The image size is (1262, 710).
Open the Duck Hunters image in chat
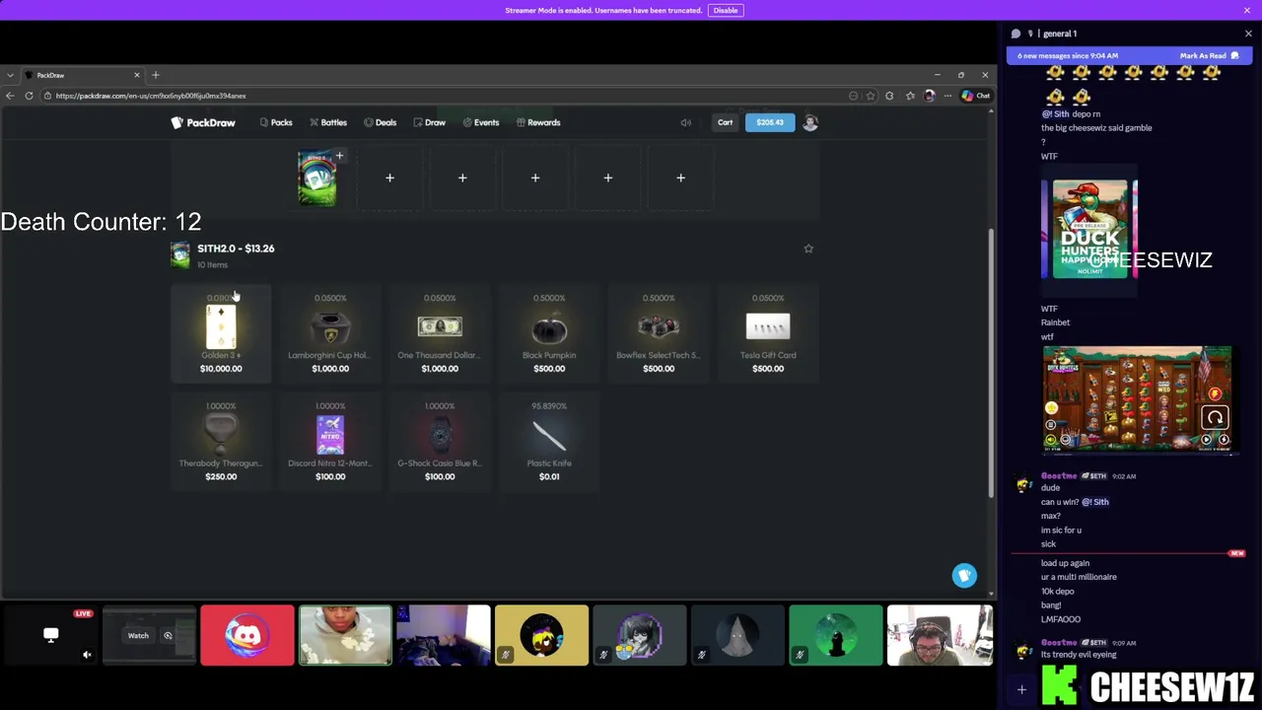(x=1089, y=229)
